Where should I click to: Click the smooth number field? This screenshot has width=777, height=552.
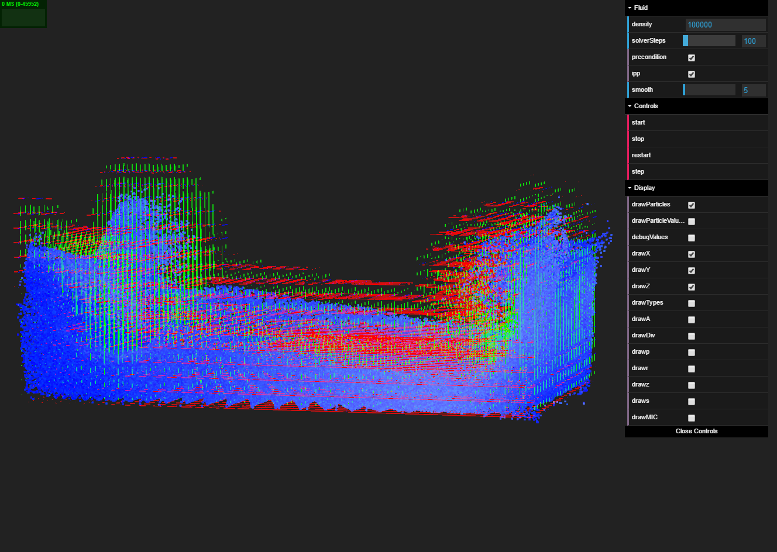754,90
